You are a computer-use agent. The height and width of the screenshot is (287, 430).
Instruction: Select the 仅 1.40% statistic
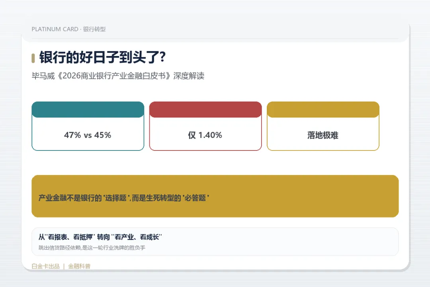205,135
